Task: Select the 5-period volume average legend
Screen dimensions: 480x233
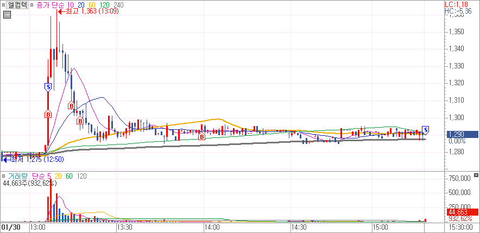Action: 49,176
